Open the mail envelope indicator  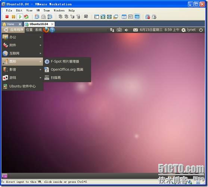(x=136, y=30)
